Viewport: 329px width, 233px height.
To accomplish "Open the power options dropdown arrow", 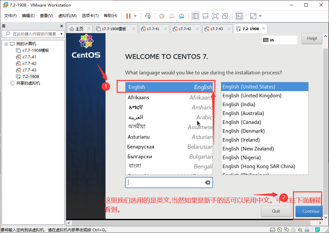I will click(135, 16).
